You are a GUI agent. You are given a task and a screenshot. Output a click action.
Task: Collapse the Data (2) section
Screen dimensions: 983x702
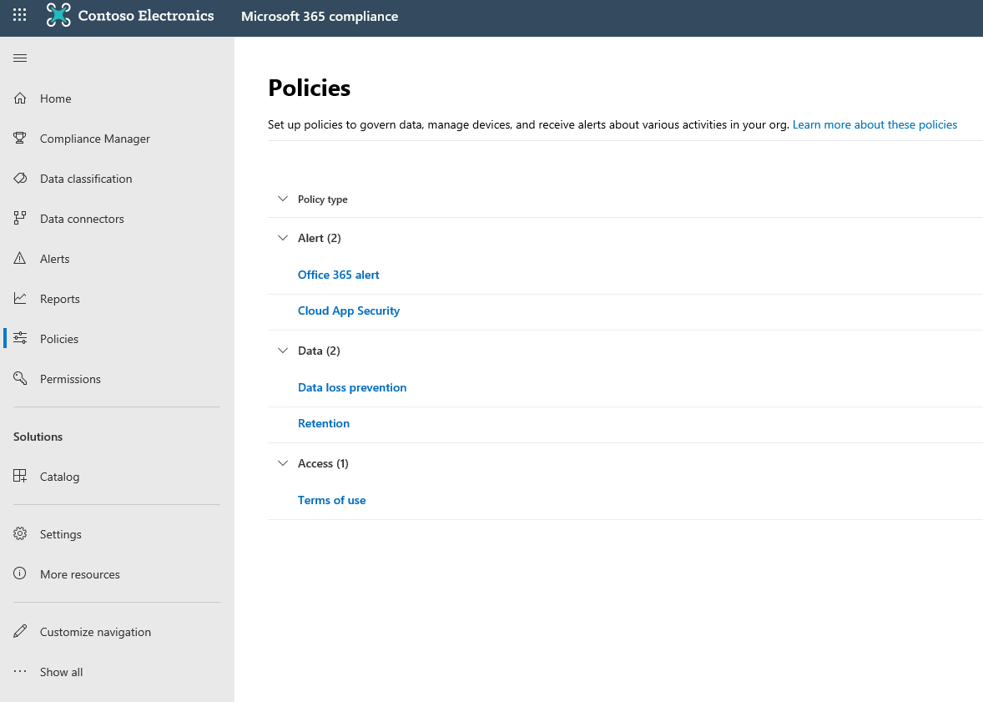[x=283, y=350]
